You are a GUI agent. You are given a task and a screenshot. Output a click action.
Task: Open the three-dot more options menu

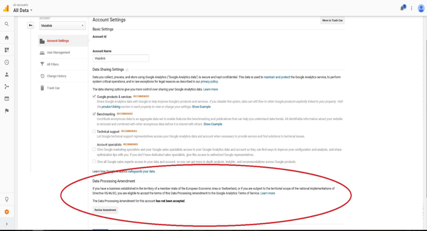coord(412,8)
